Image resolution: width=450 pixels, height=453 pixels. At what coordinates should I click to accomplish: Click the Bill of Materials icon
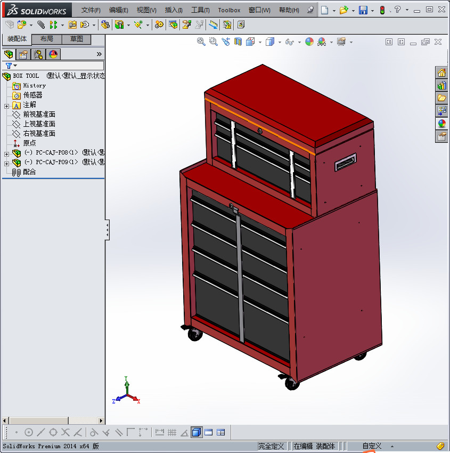(x=173, y=25)
